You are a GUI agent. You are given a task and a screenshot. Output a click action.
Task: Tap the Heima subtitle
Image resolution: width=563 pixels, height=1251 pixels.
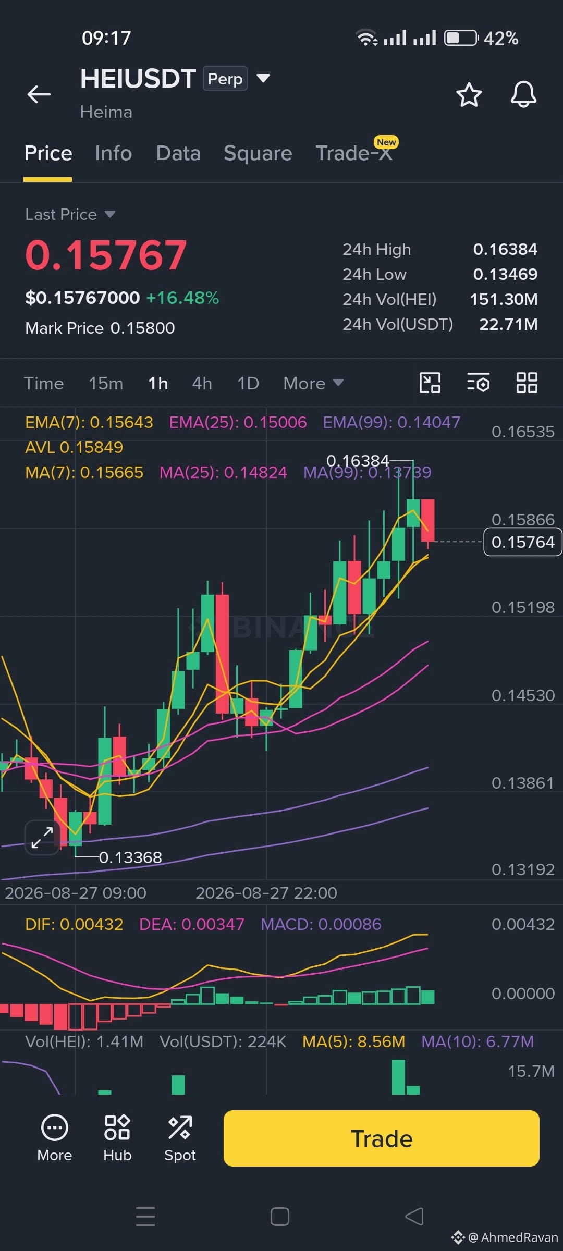(x=106, y=112)
